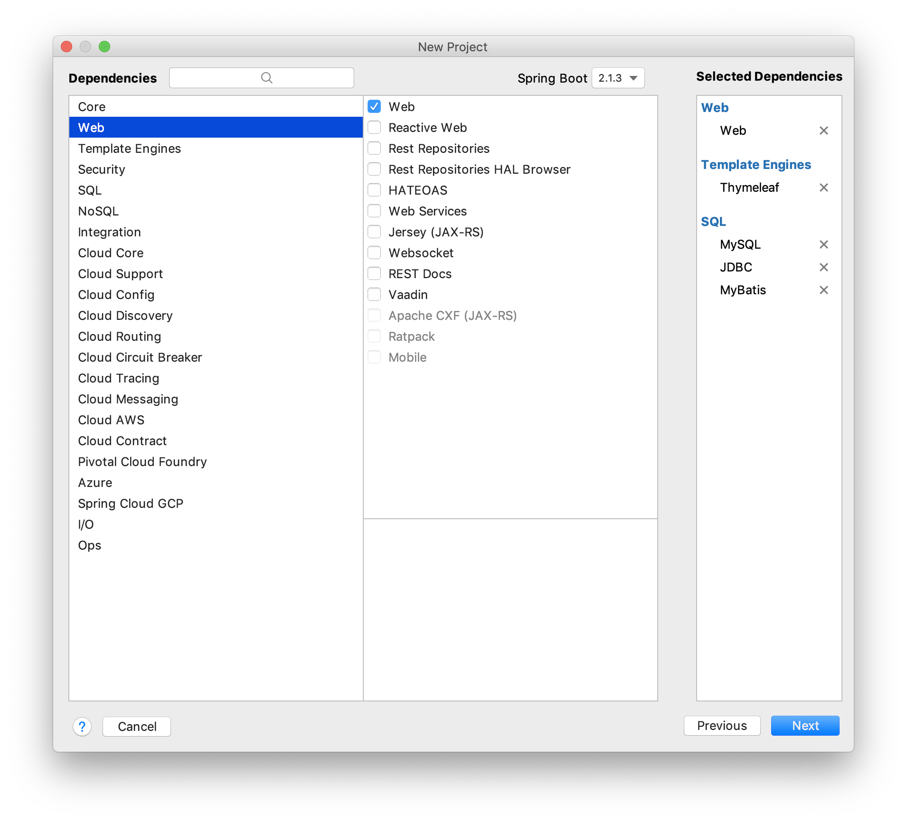Click the Cancel button

point(137,726)
